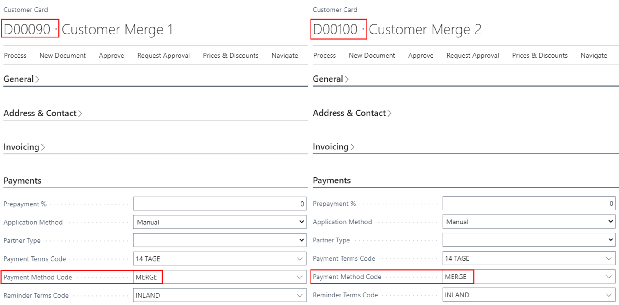Click Prepayment % field on Customer Merge 1

[219, 204]
